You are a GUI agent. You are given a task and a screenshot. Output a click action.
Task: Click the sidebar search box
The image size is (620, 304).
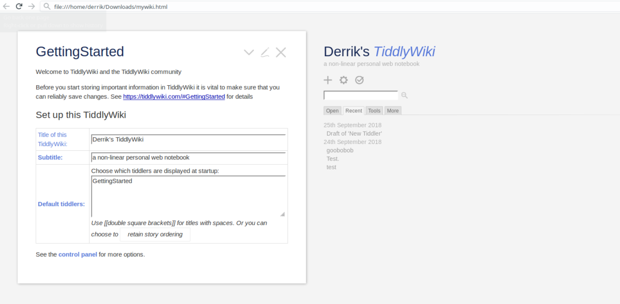point(361,95)
